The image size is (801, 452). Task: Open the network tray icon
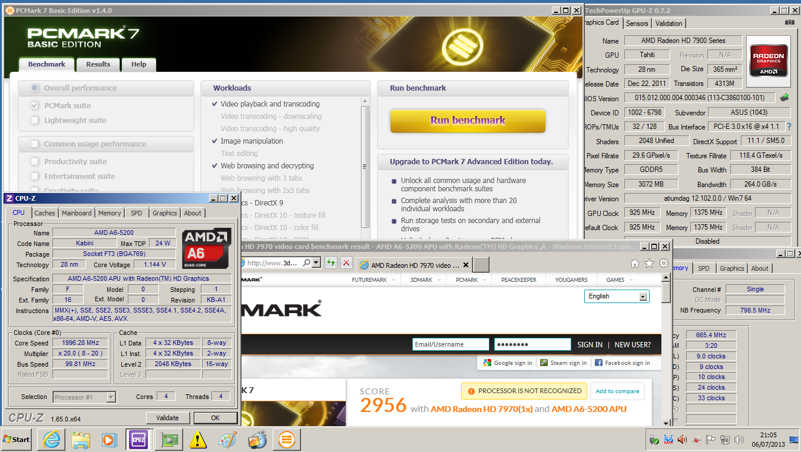(725, 440)
